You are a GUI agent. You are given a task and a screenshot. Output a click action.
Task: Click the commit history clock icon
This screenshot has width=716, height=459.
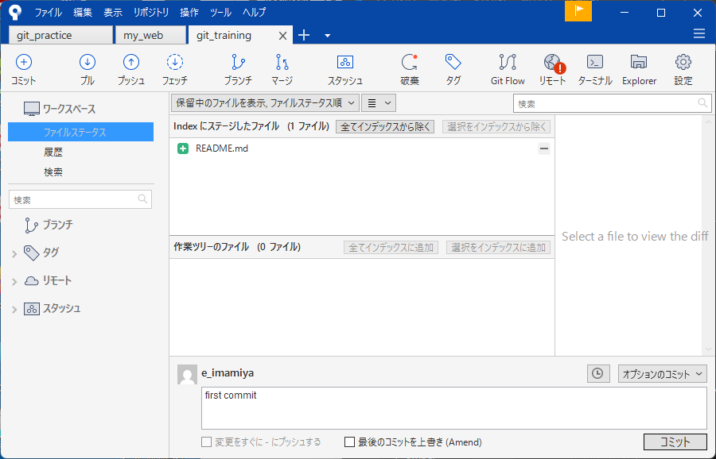pyautogui.click(x=598, y=373)
